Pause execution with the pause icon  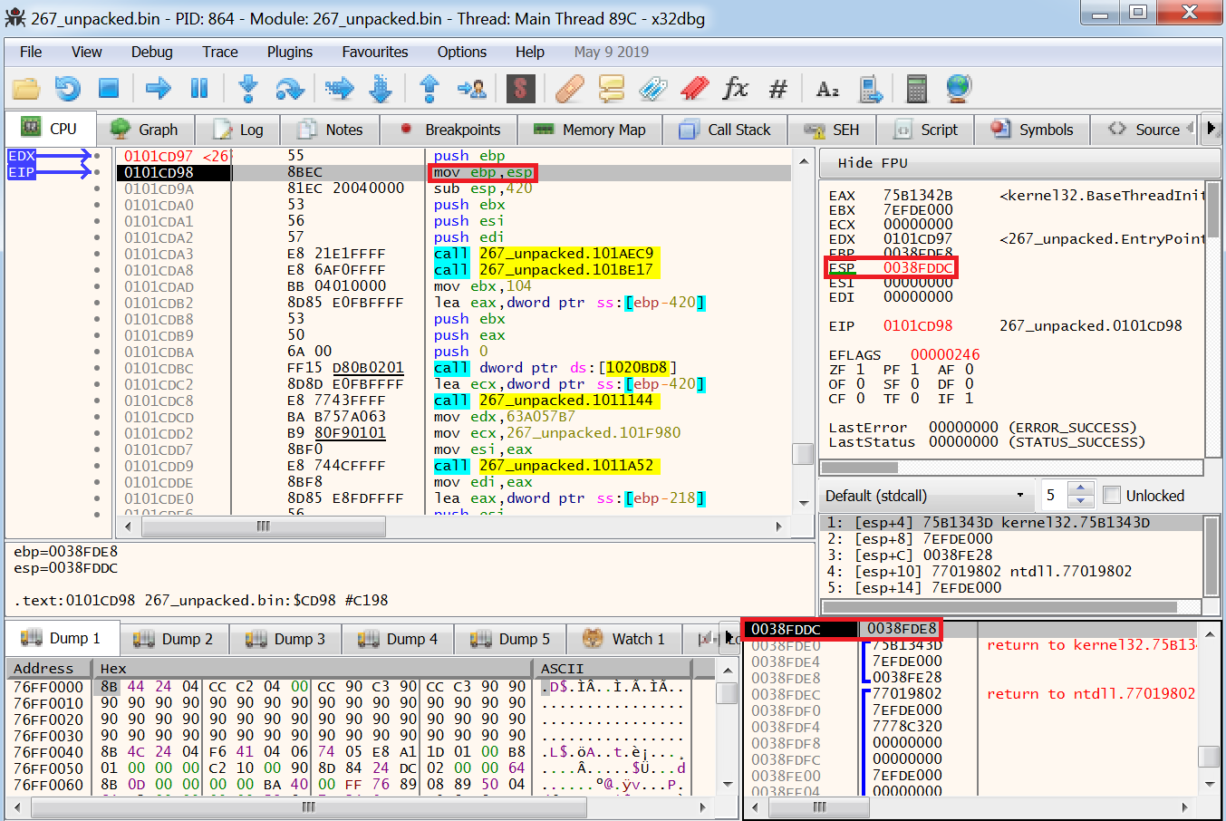coord(198,88)
